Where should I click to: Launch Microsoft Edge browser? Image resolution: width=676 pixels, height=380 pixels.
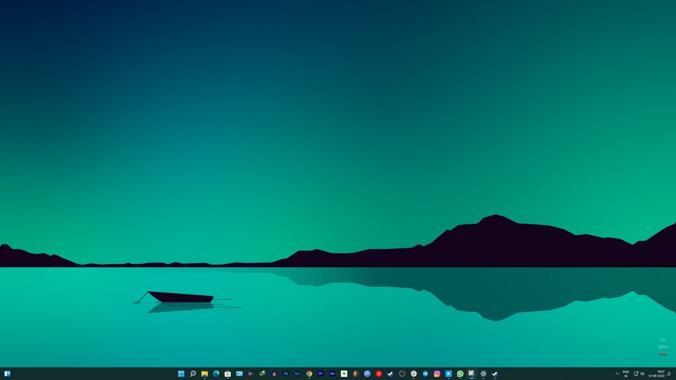point(216,374)
